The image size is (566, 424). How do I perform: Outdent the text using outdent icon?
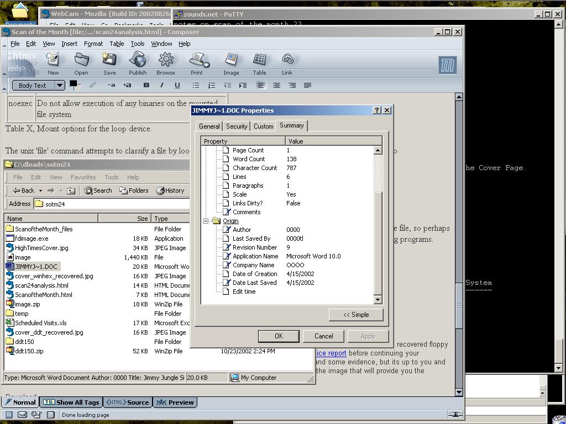[227, 86]
